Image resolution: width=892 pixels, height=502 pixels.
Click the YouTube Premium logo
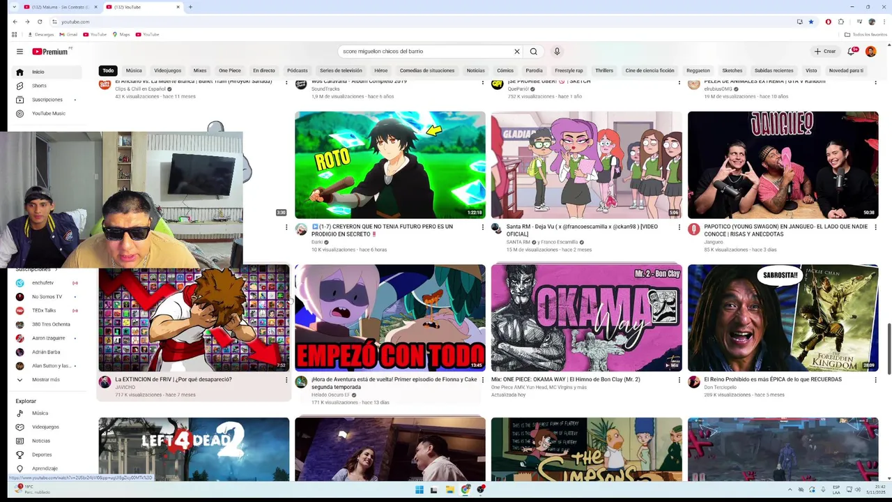point(51,52)
